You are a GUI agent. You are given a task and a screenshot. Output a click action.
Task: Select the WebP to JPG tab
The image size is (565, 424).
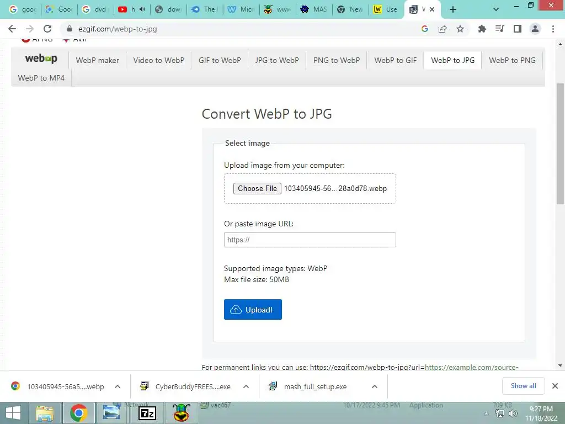click(452, 60)
